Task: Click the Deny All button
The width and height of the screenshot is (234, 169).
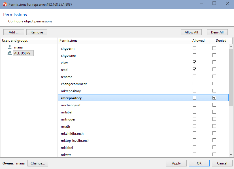Action: 217,32
